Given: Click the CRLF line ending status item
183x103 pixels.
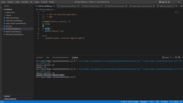Looking at the screenshot, I should [x=157, y=102].
